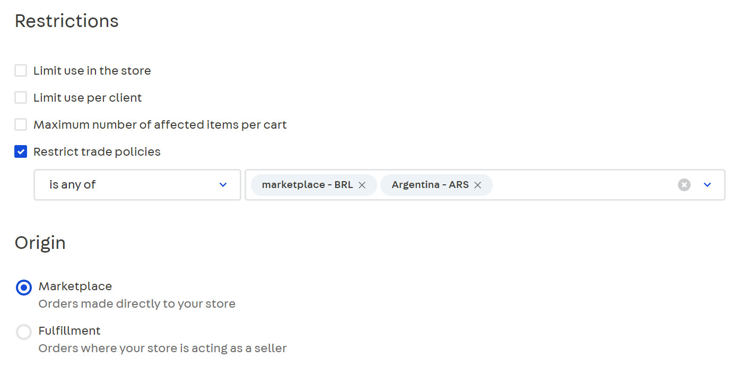The image size is (740, 376).
Task: Uncheck the Restrict trade policies checkbox
Action: (x=21, y=152)
